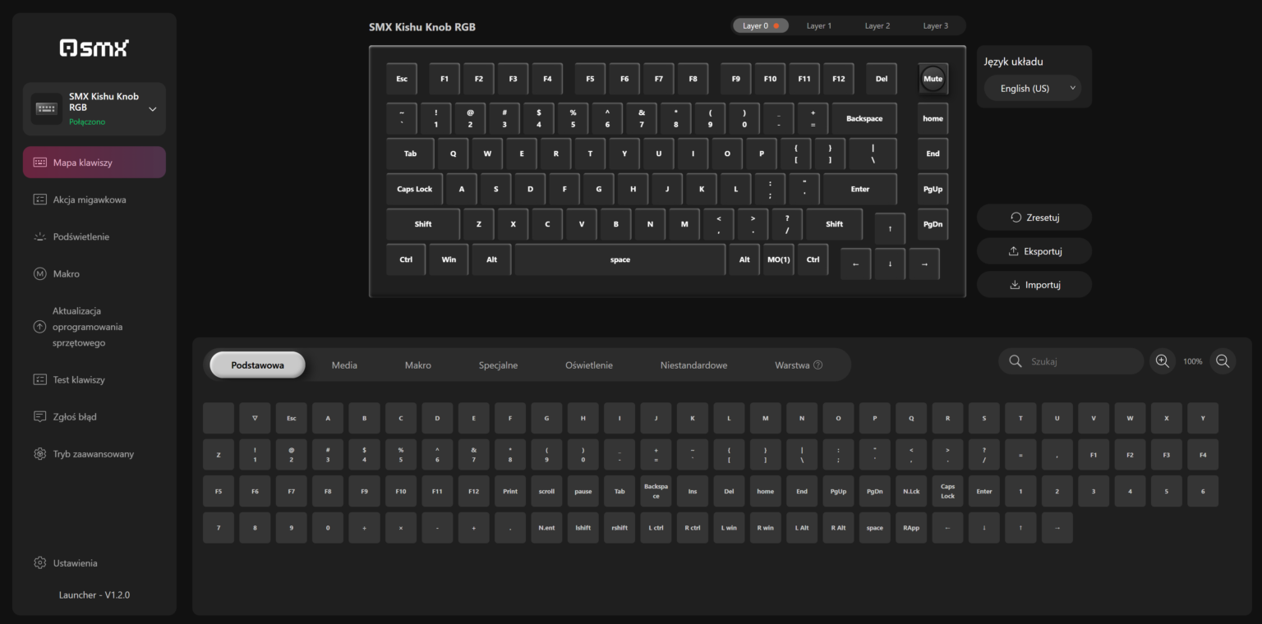Switch to Layer 1

[819, 25]
